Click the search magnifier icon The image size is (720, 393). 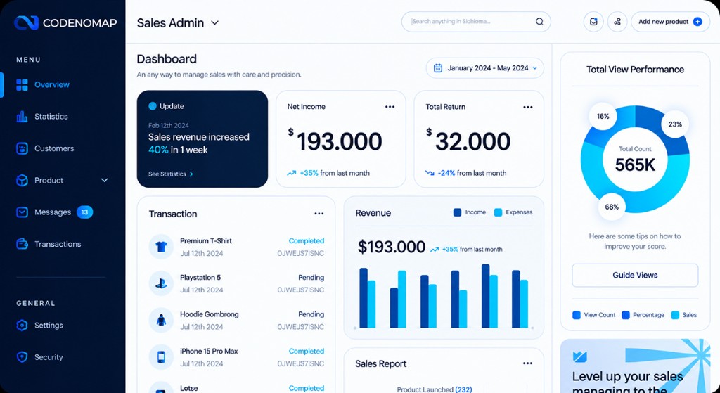tap(539, 22)
